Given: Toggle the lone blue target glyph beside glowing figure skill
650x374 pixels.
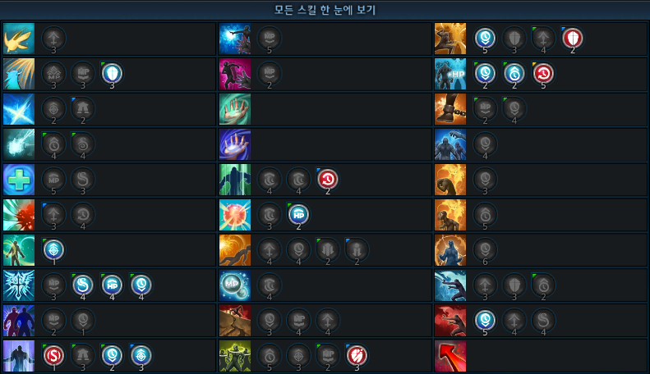Looking at the screenshot, I should point(53,249).
